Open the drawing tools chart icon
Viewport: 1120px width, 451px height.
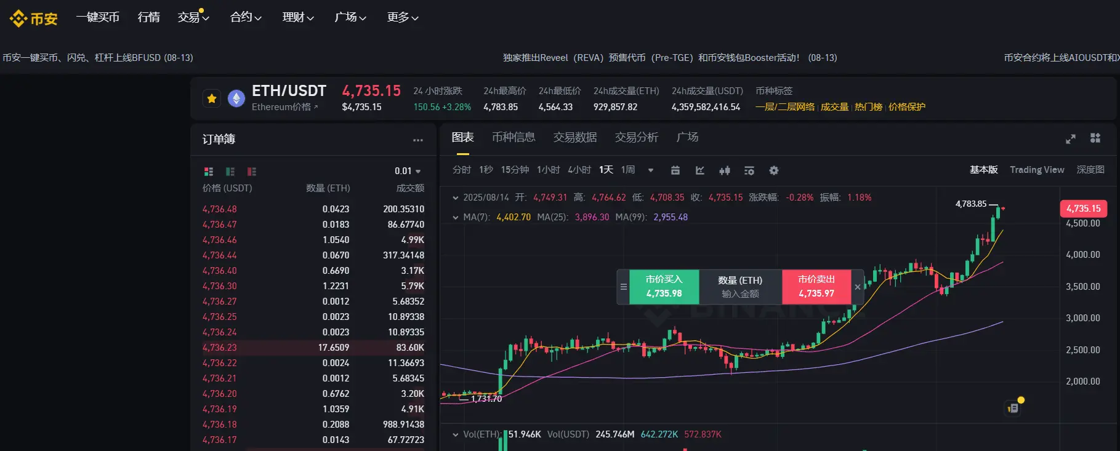click(700, 170)
